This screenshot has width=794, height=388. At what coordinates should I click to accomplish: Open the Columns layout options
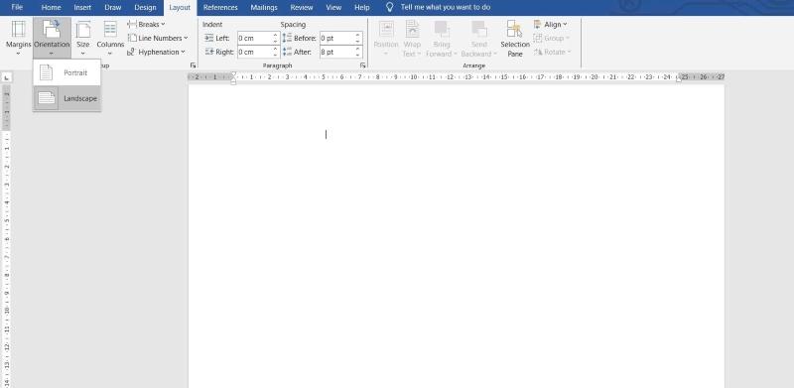(110, 38)
